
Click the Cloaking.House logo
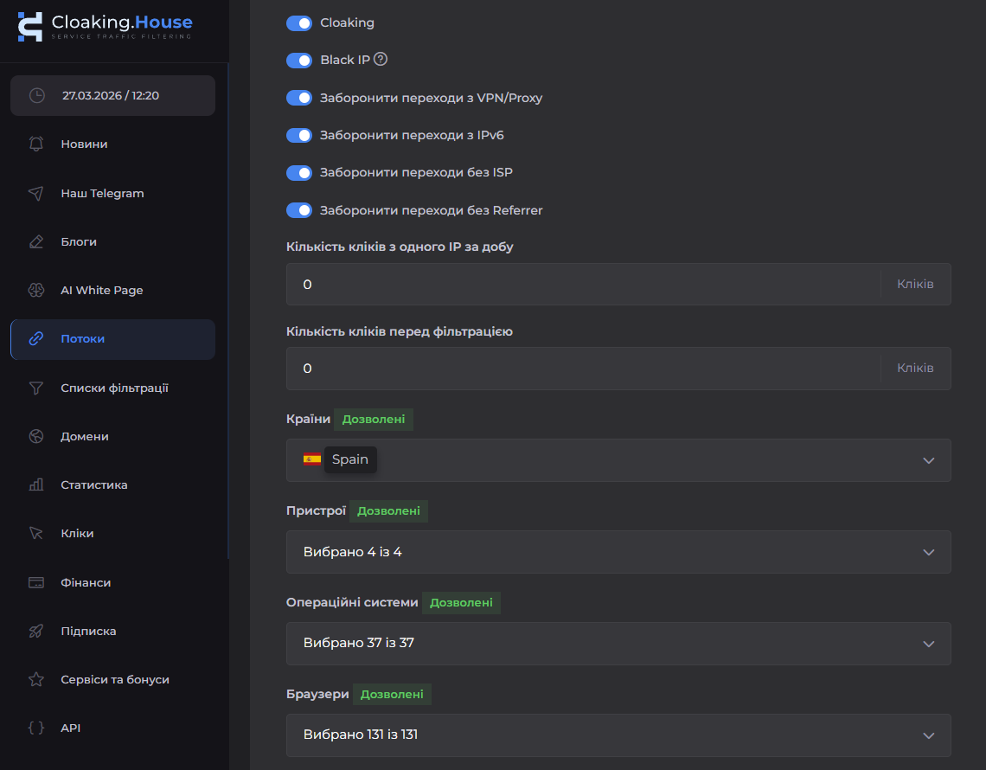pyautogui.click(x=106, y=26)
